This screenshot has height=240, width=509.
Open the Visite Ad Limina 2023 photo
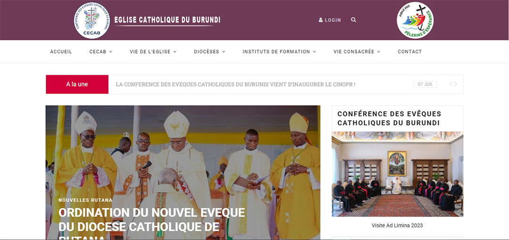pos(397,174)
